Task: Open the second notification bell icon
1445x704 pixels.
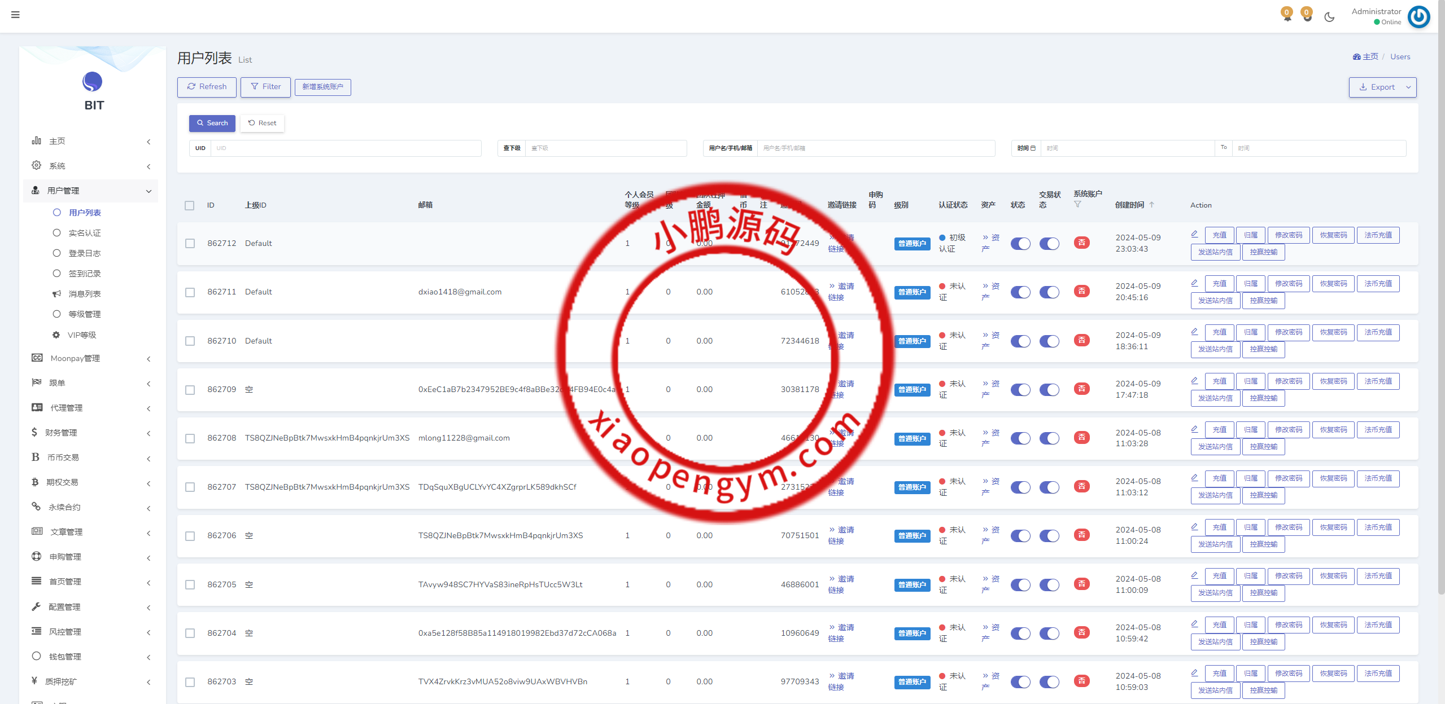Action: click(1307, 15)
